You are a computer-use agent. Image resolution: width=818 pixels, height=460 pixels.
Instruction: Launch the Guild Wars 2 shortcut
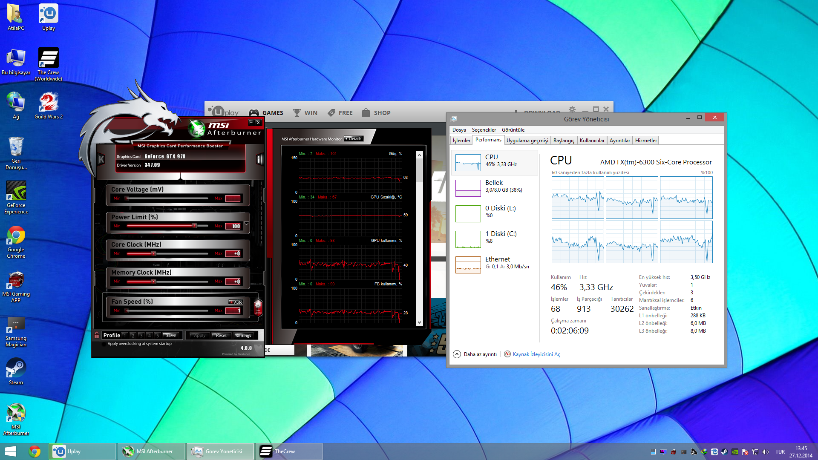[x=49, y=106]
